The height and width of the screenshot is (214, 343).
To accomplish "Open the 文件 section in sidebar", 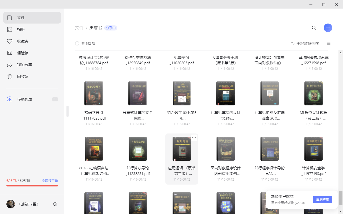I will click(x=32, y=18).
